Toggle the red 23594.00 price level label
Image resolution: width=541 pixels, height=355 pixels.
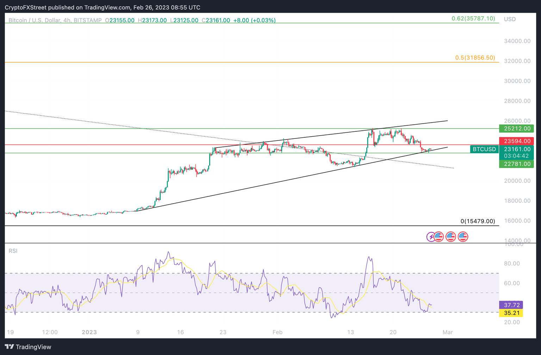516,141
